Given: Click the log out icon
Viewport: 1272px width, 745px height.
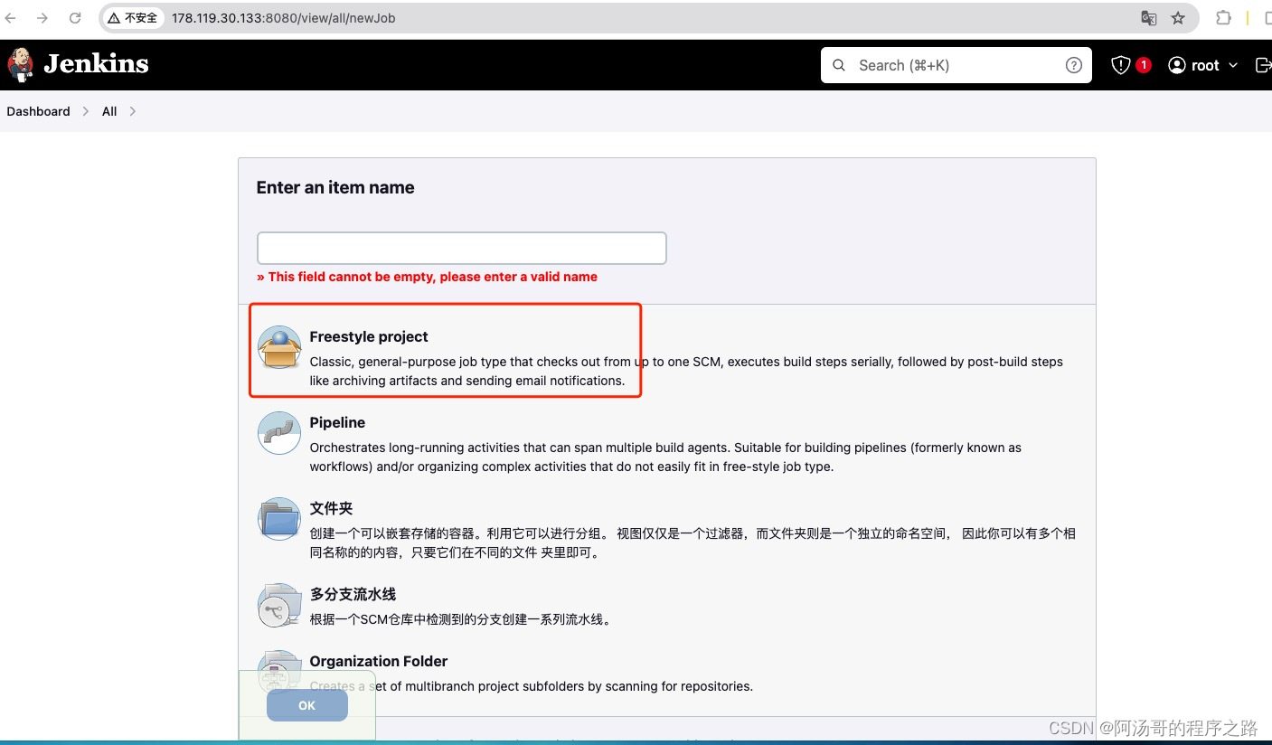Looking at the screenshot, I should point(1263,65).
